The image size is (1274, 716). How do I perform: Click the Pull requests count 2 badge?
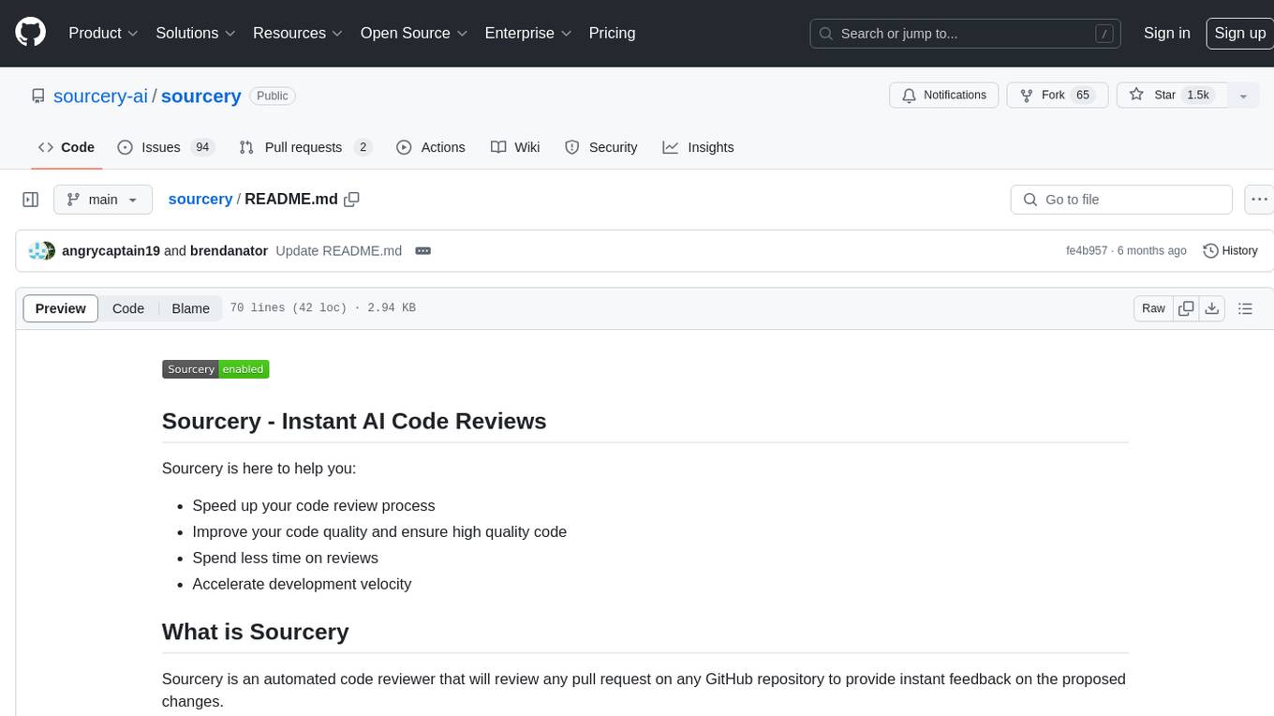363,147
